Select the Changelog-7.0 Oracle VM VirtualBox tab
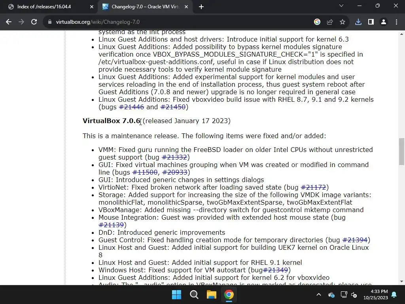The image size is (405, 304). (x=145, y=7)
